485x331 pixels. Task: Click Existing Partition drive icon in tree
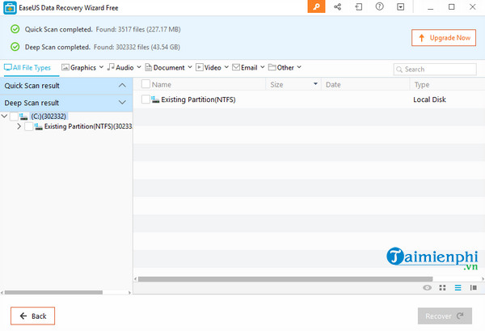pos(38,126)
